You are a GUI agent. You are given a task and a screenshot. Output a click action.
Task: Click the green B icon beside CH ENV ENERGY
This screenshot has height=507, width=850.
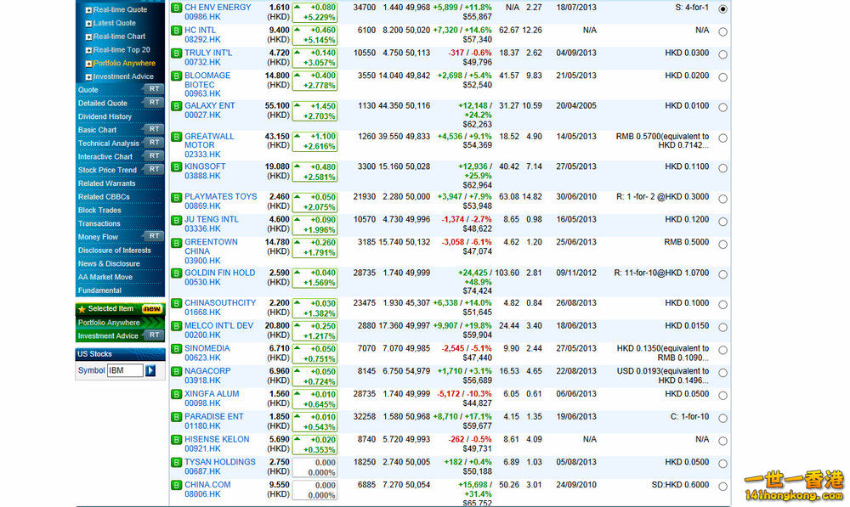(176, 8)
